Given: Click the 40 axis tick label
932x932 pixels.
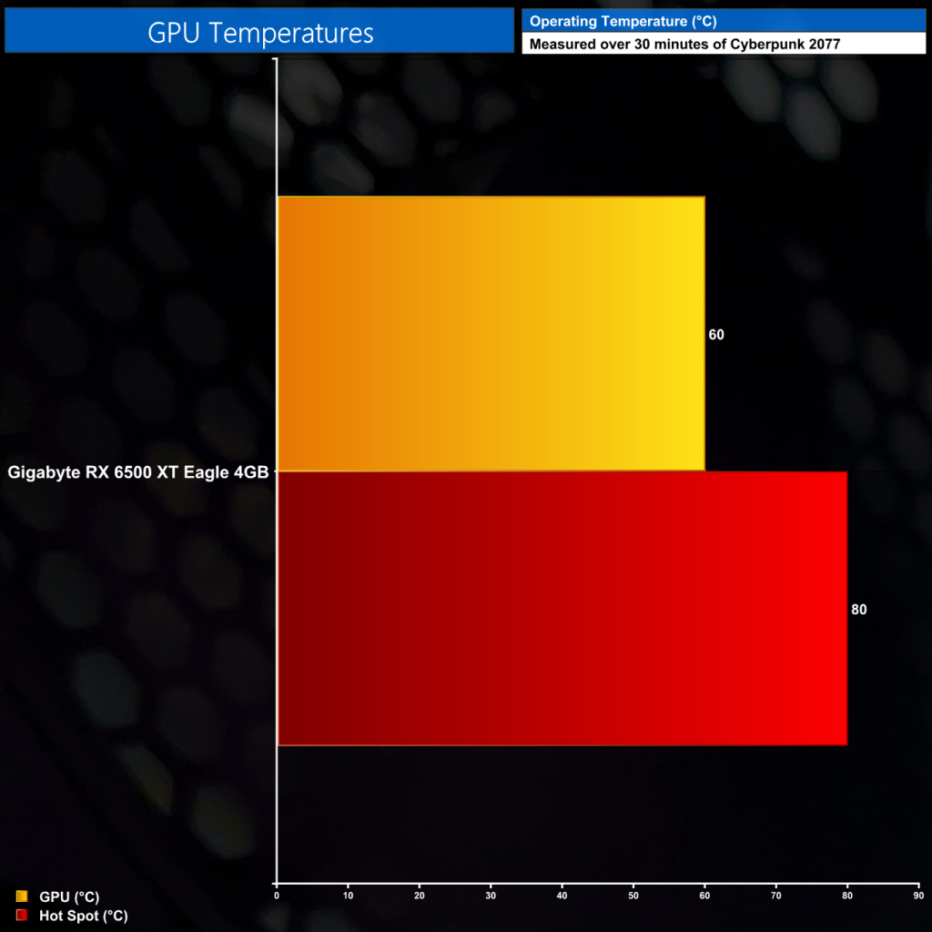Looking at the screenshot, I should (x=562, y=896).
